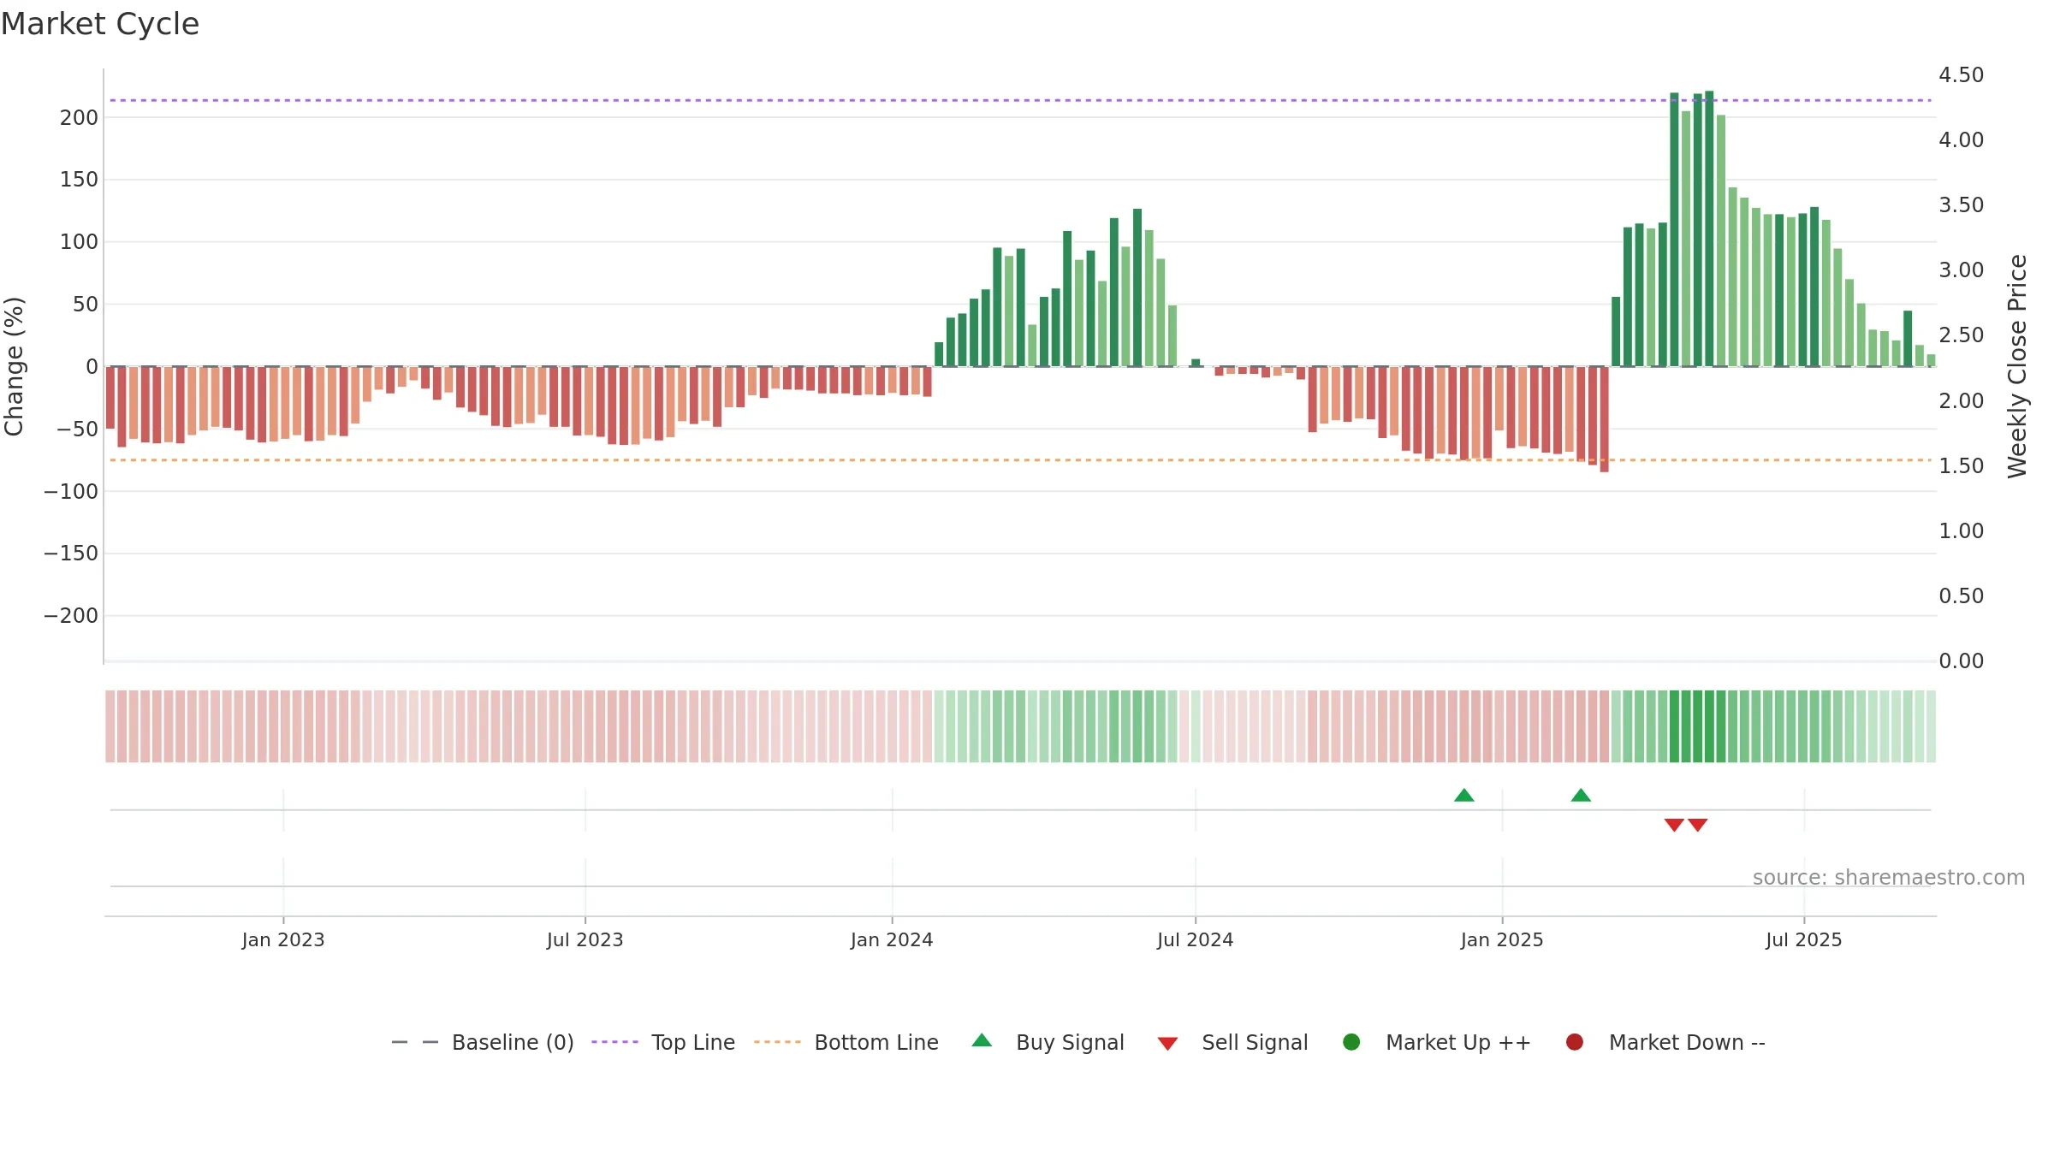Click the Market Down -- legend label
Image resolution: width=2054 pixels, height=1155 pixels.
(1687, 1043)
